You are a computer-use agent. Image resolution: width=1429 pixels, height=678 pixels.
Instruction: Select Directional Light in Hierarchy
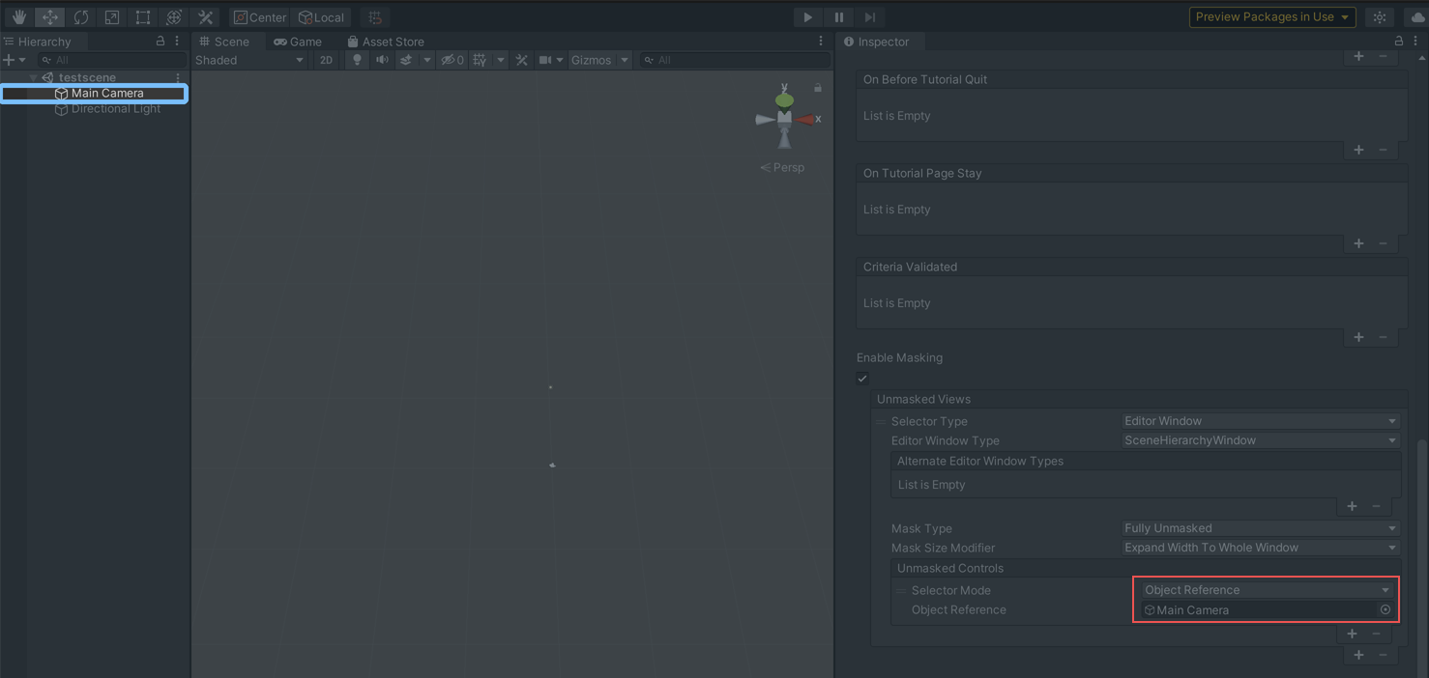(x=115, y=109)
